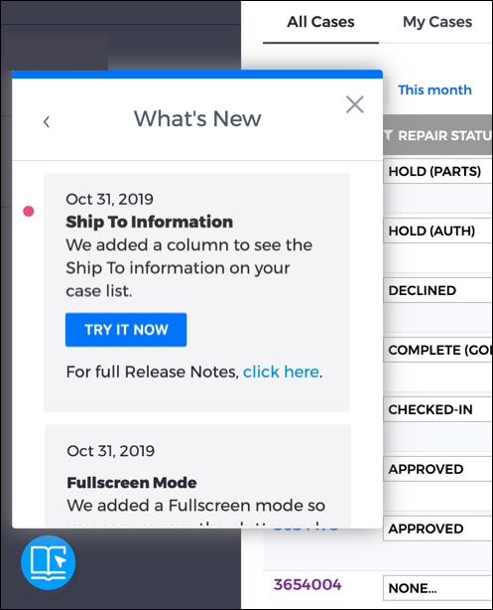Go back with the left chevron arrow
Viewport: 493px width, 610px height.
(x=47, y=122)
